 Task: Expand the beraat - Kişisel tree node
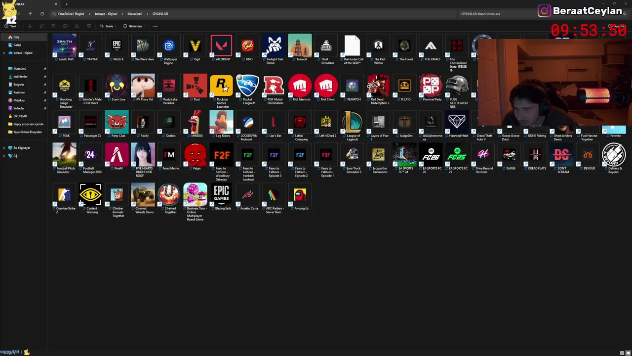[4, 53]
